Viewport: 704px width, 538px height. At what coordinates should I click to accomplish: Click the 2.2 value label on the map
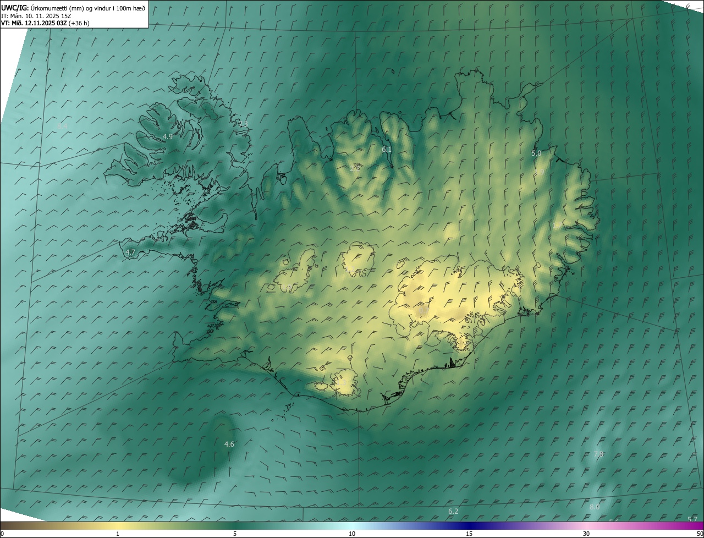click(x=355, y=167)
